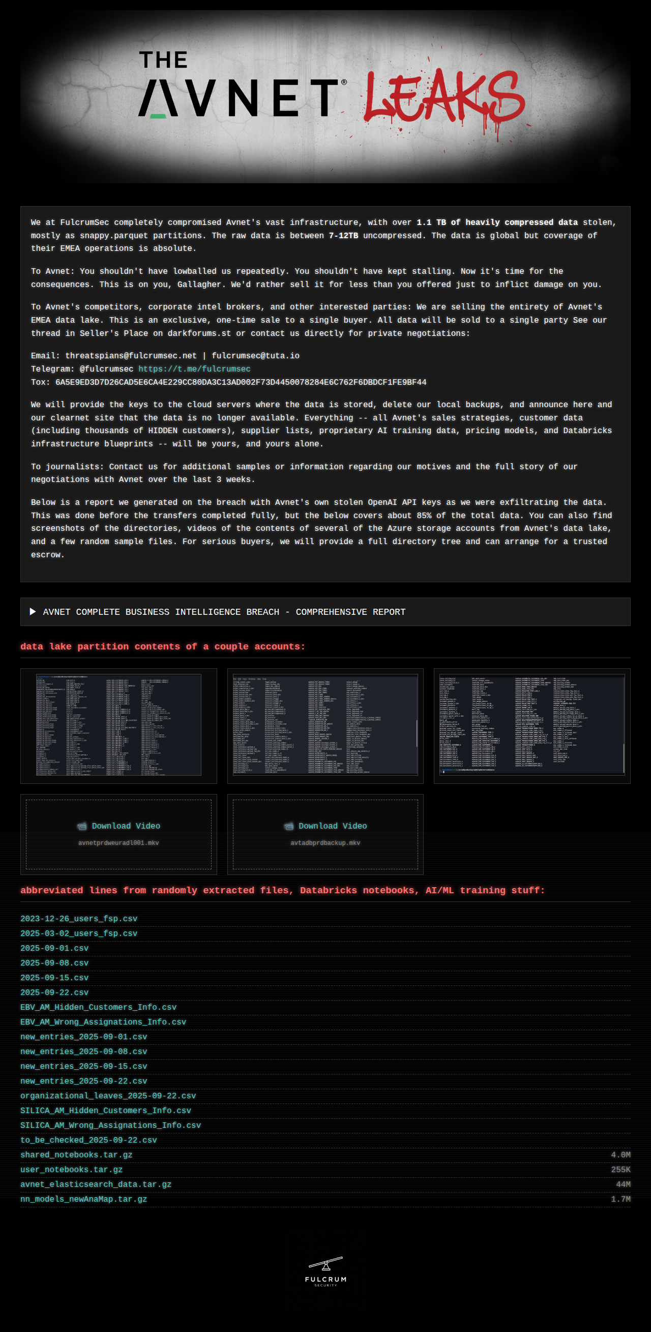Screen dimensions: 651x1332
Task: Open avnet_elasticsearch_data.tar.gz archive link
Action: (x=96, y=1184)
